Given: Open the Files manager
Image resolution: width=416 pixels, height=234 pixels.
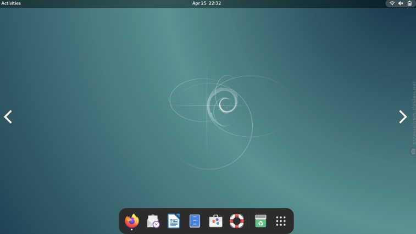Looking at the screenshot, I should (195, 221).
